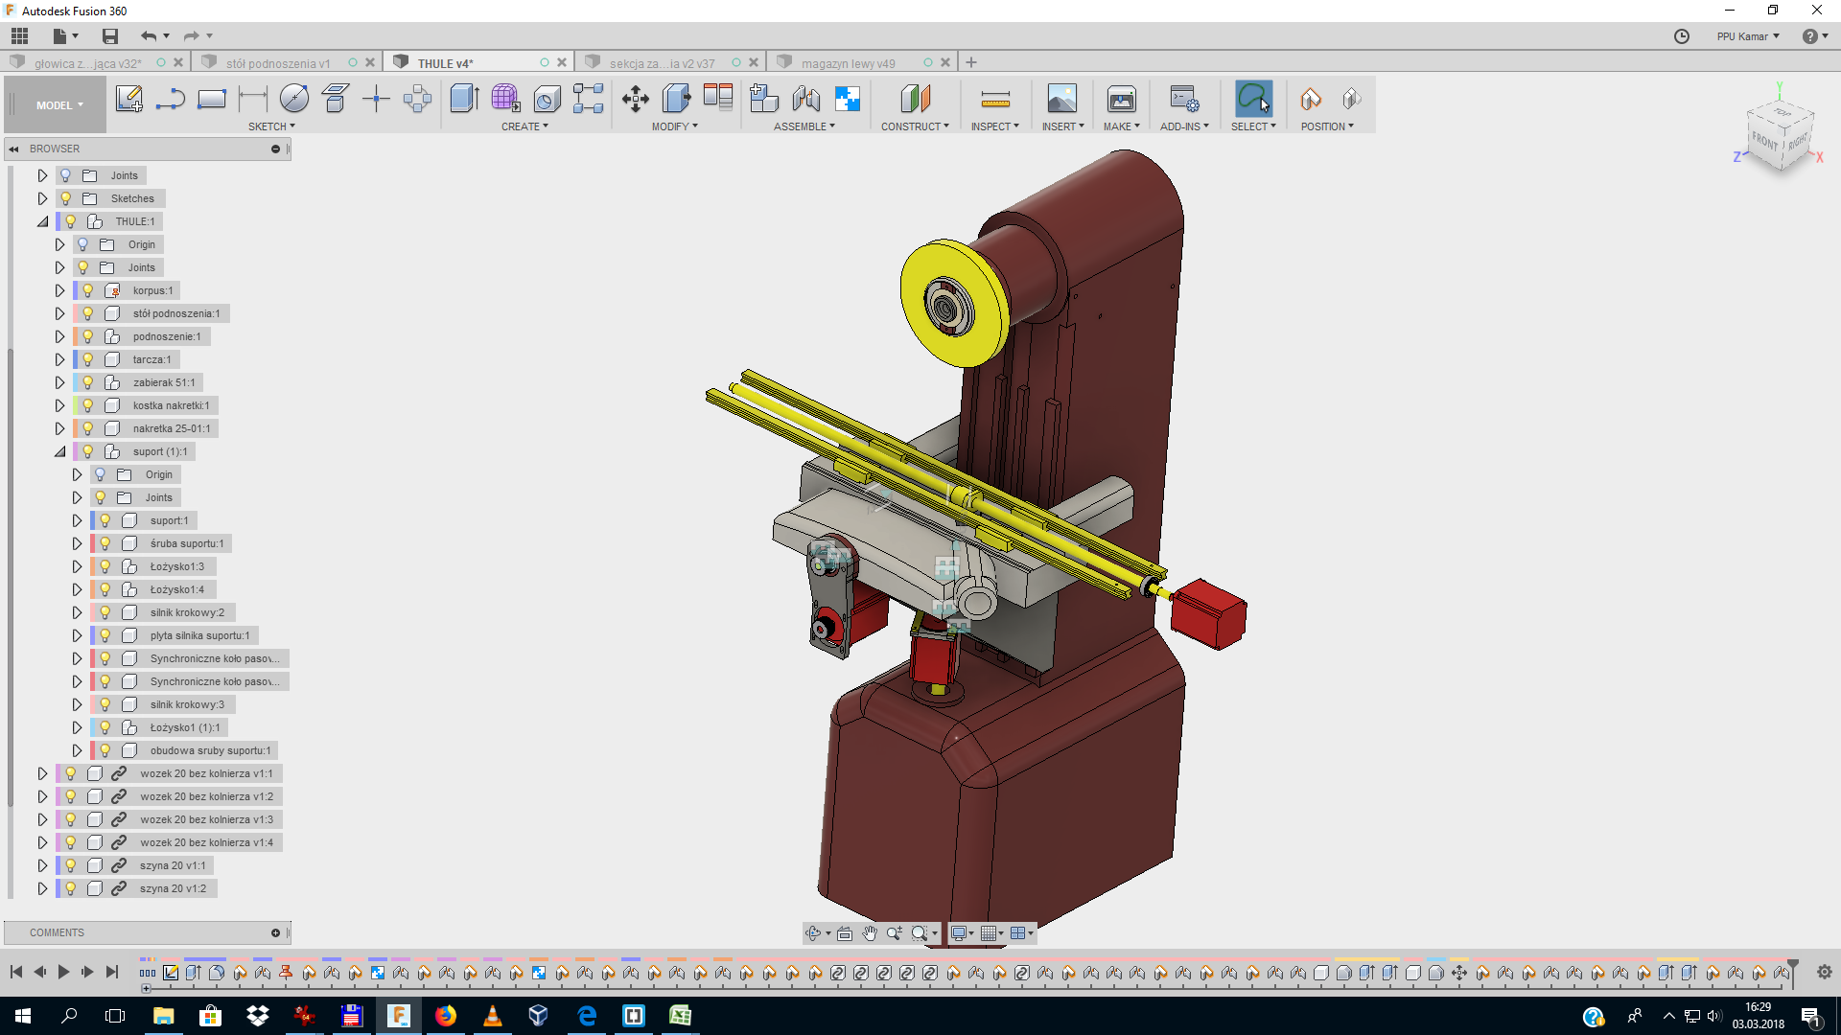
Task: Expand the płyta silnika suportu:1 node
Action: [77, 635]
